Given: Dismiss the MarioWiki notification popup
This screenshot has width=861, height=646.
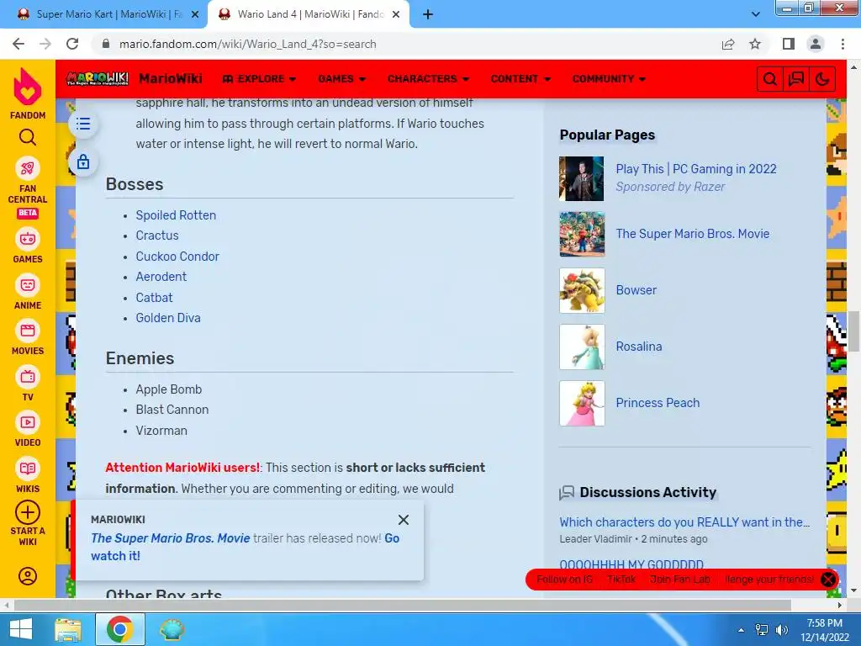Looking at the screenshot, I should (x=404, y=520).
